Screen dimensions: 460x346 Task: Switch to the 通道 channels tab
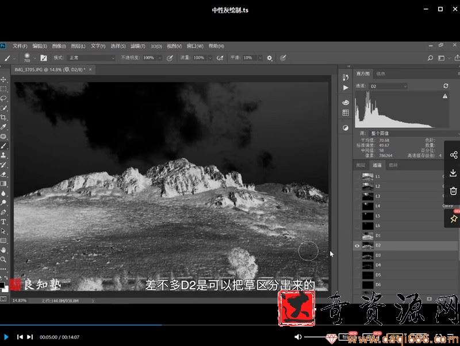[x=377, y=165]
